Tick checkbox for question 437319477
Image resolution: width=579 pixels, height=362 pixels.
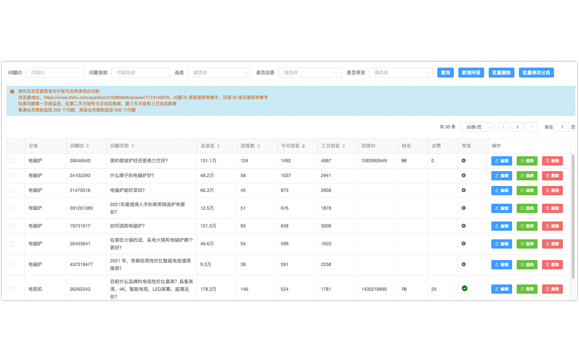tap(13, 264)
